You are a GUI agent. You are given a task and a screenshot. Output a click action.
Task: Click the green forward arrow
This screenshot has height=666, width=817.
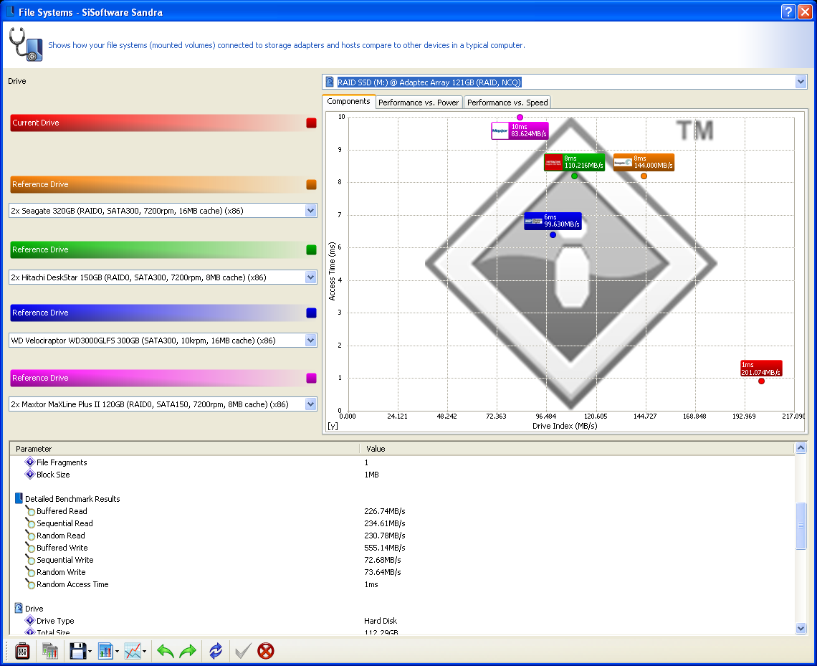click(188, 651)
